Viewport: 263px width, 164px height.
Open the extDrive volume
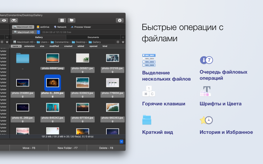click(x=43, y=27)
